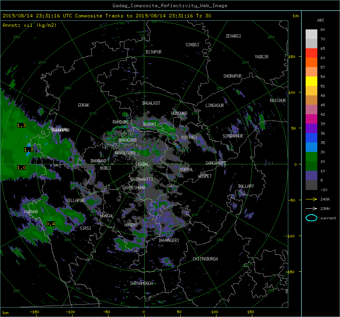Select the light gray 70-80 dBZ legend swatch
The height and width of the screenshot is (317, 340).
coord(311,34)
